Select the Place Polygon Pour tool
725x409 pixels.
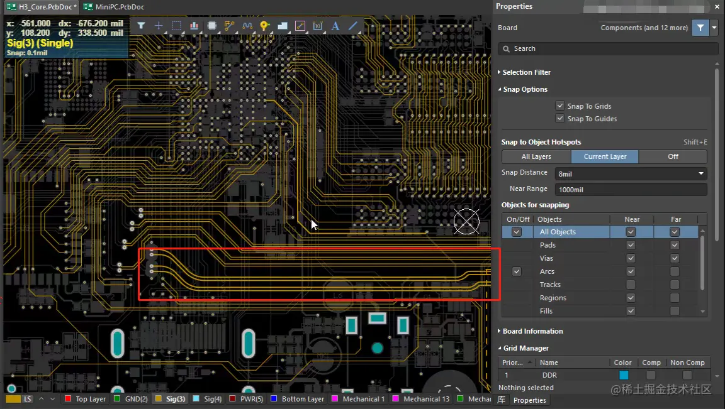pyautogui.click(x=283, y=26)
